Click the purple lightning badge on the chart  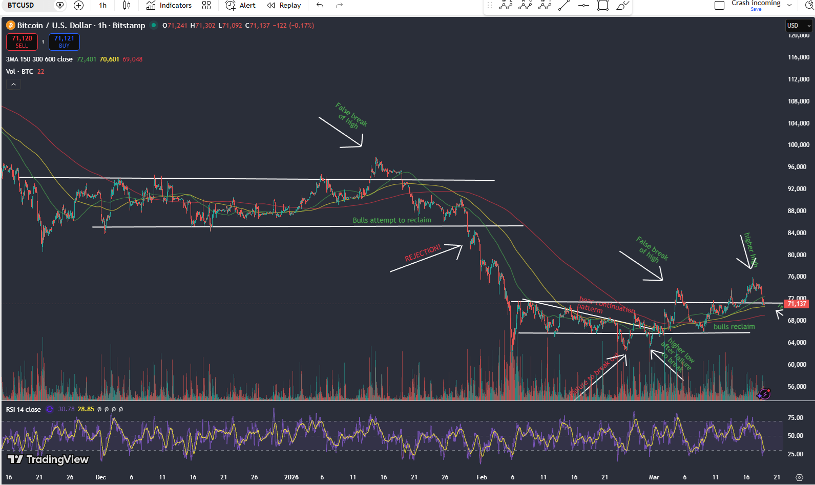pyautogui.click(x=764, y=394)
